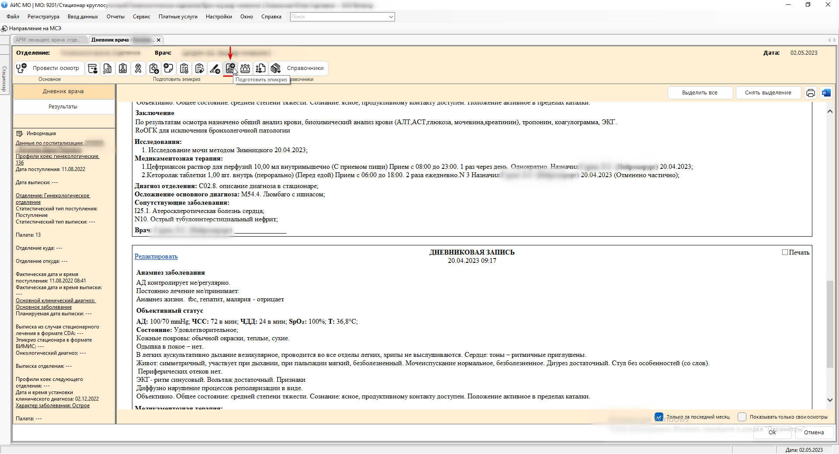This screenshot has height=454, width=839.
Task: Enable 'Показывать только свои осмотры'
Action: 742,417
